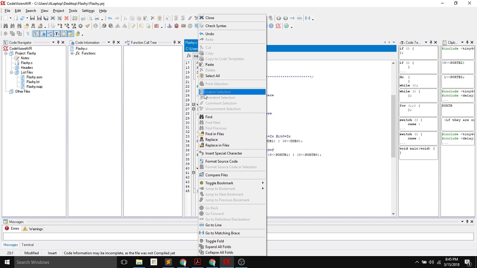The height and width of the screenshot is (268, 477).
Task: Switch to the Warnings tab in Messages
Action: 33,229
